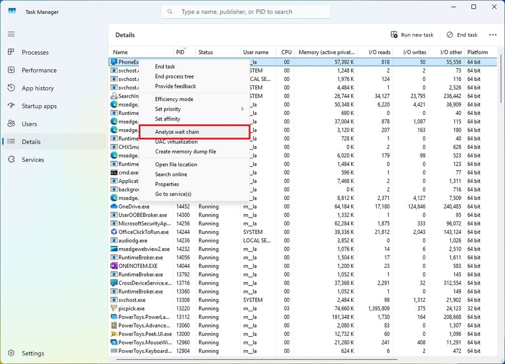Switch to the Details page
The image size is (505, 364).
(54, 142)
